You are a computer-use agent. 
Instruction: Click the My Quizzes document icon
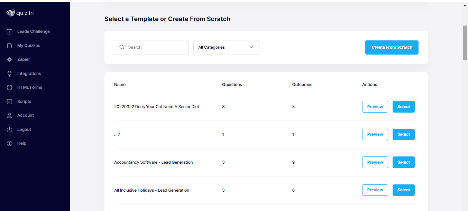(x=10, y=46)
